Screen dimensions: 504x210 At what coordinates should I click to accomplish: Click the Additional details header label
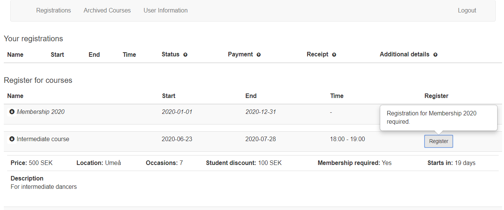pos(404,54)
